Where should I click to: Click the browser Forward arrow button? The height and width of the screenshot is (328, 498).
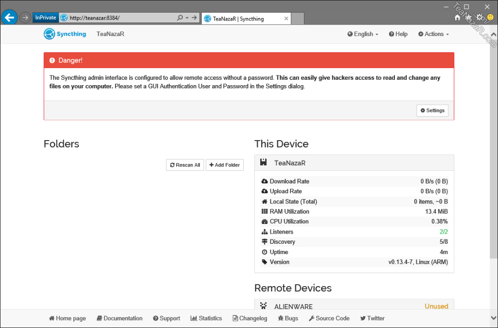pyautogui.click(x=25, y=18)
